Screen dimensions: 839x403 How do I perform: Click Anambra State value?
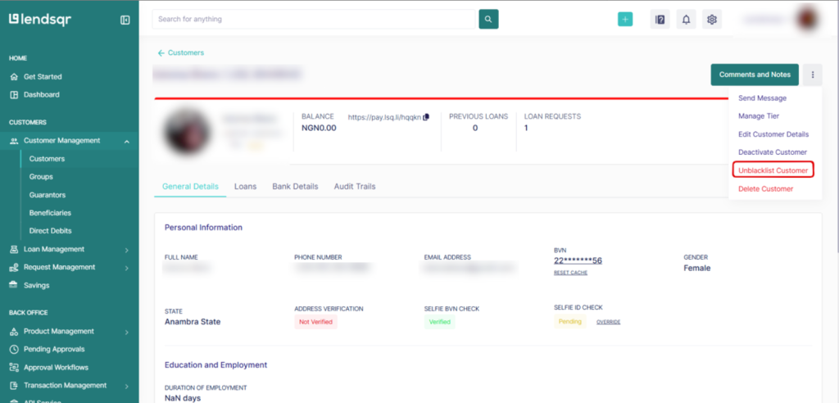[193, 322]
